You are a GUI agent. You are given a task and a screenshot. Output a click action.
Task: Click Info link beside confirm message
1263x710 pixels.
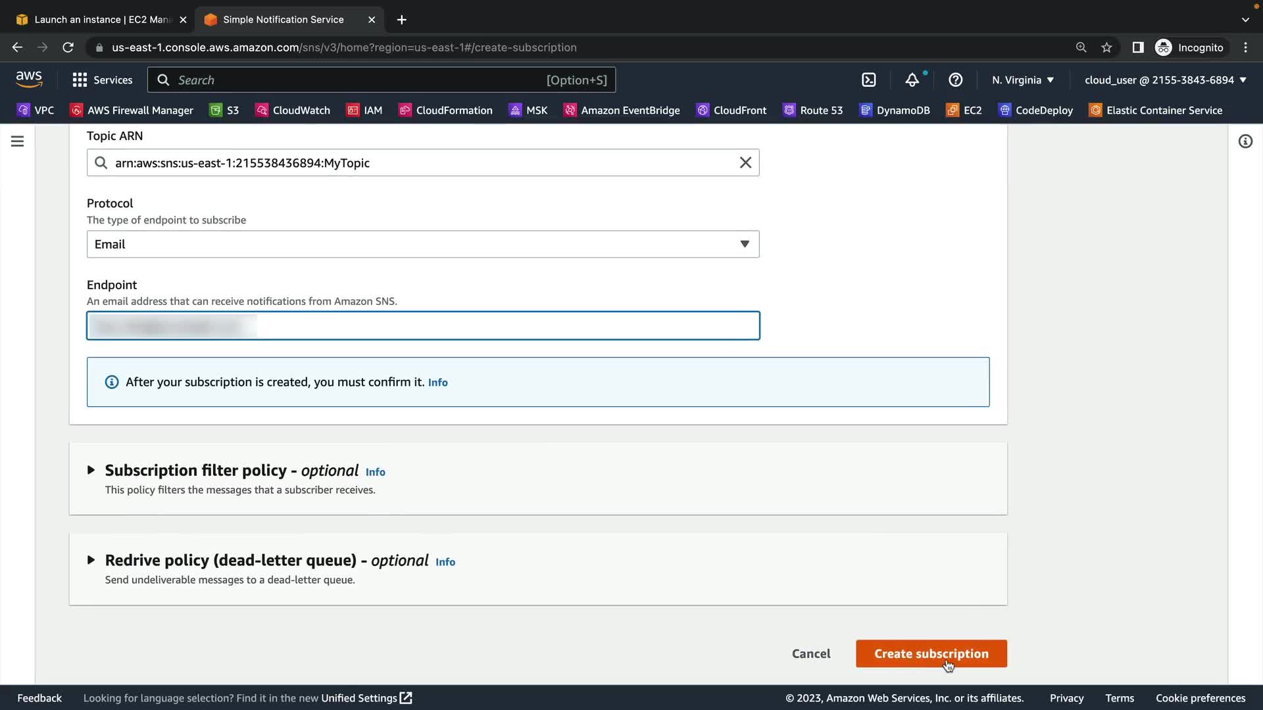(437, 383)
